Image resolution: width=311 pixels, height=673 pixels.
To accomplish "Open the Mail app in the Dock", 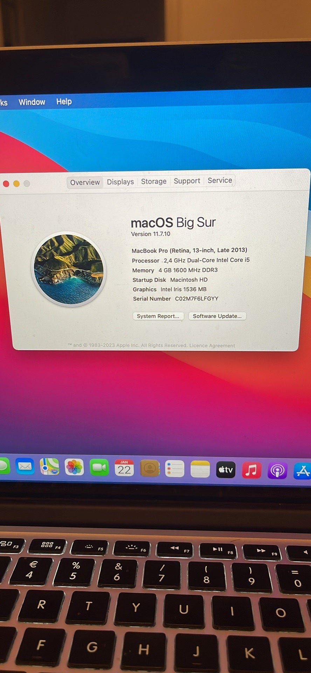I will coord(25,467).
